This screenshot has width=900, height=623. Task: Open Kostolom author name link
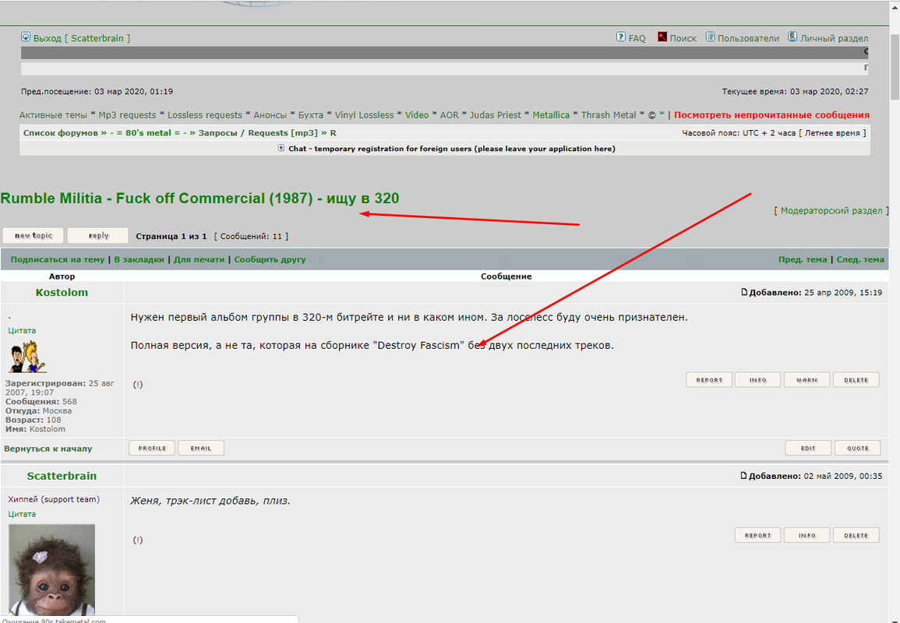click(x=62, y=293)
